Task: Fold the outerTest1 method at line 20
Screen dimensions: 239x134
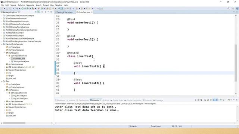Action: point(60,19)
